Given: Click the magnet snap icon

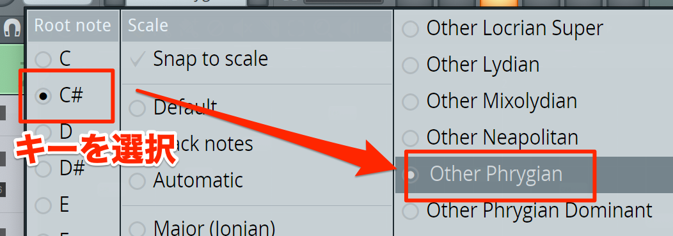Looking at the screenshot, I should tap(13, 29).
